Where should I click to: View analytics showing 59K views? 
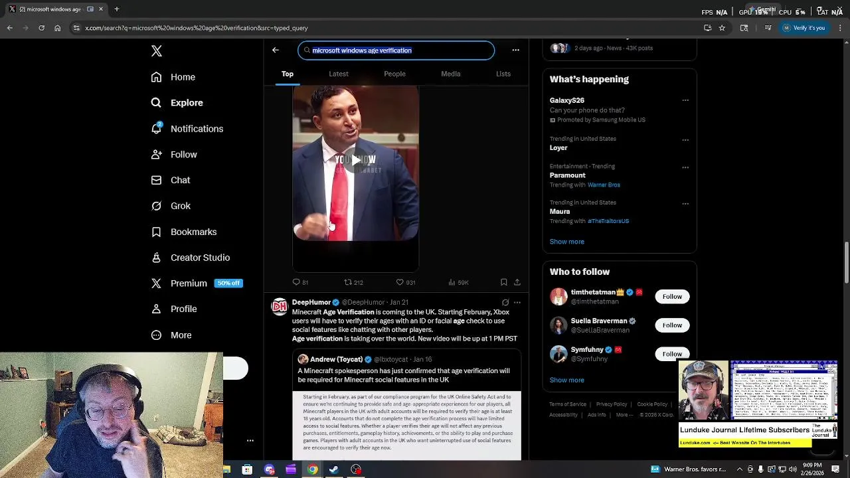tap(458, 282)
